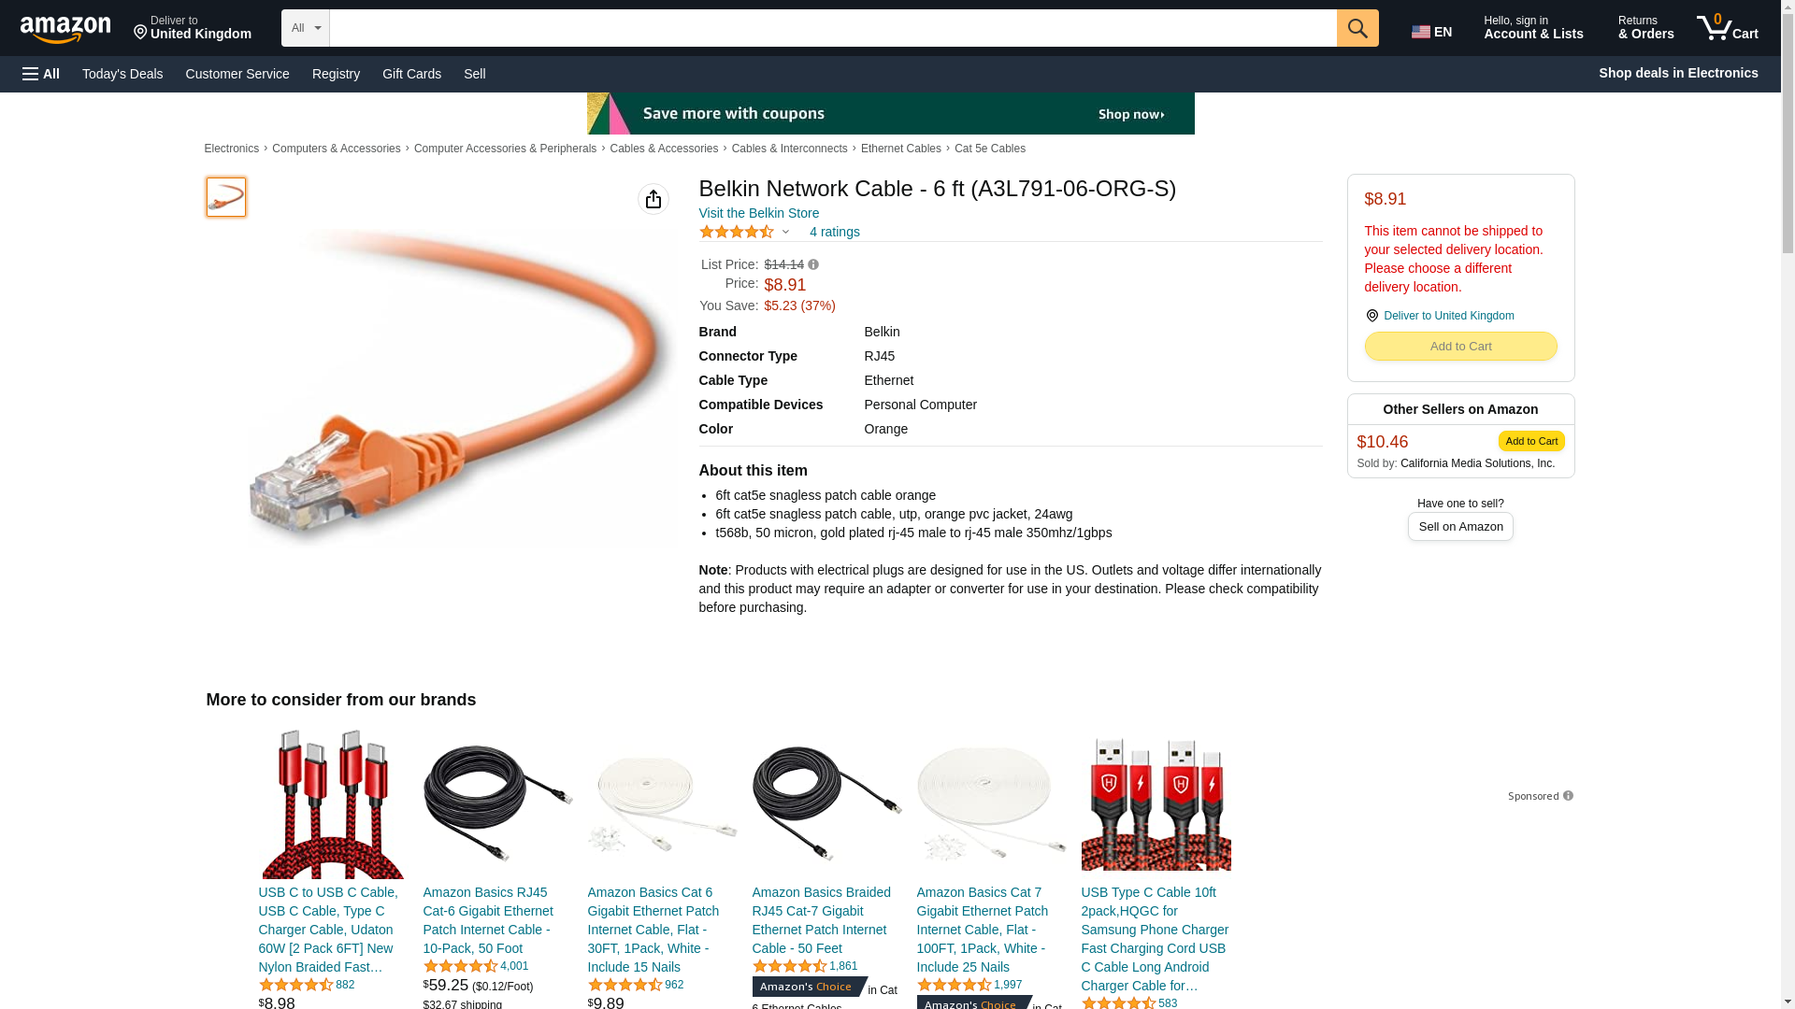Image resolution: width=1795 pixels, height=1009 pixels.
Task: Open the All hamburger menu
Action: 41,74
